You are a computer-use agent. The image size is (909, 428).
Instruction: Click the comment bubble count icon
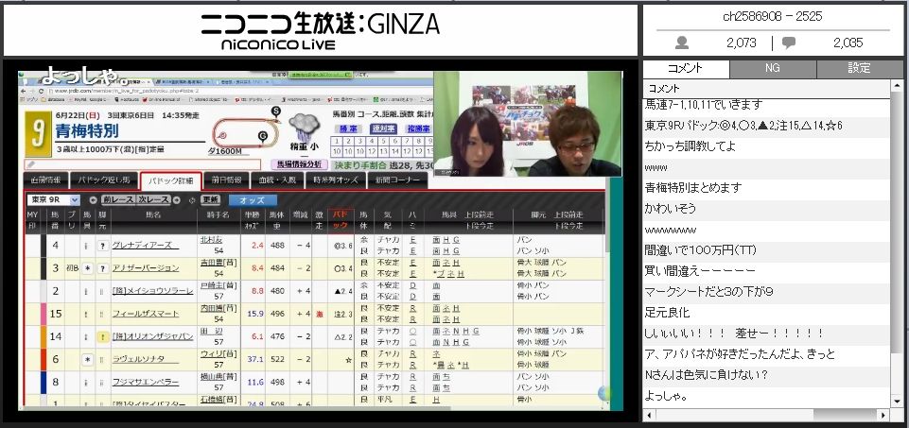[x=789, y=43]
